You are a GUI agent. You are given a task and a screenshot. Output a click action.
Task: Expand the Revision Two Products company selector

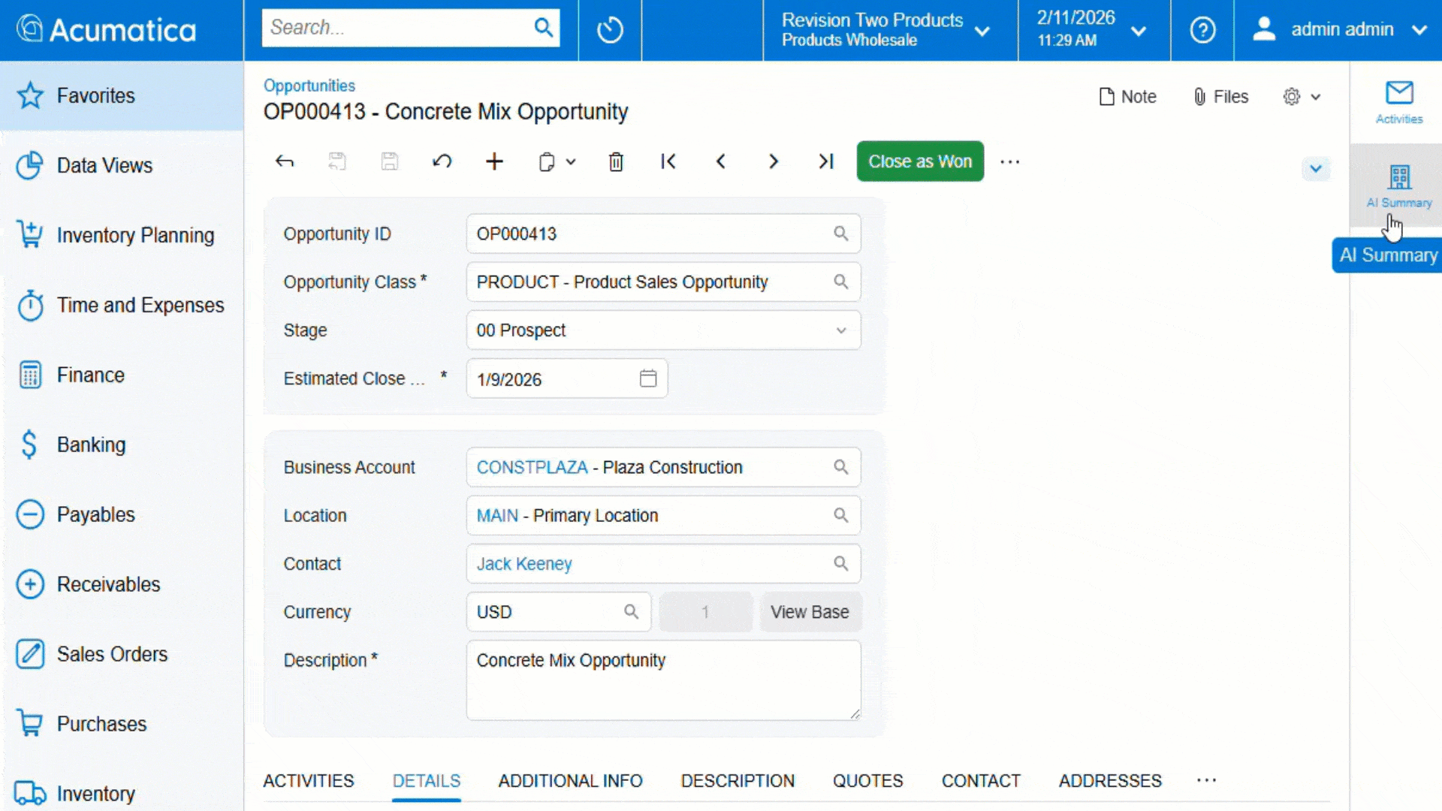(982, 31)
